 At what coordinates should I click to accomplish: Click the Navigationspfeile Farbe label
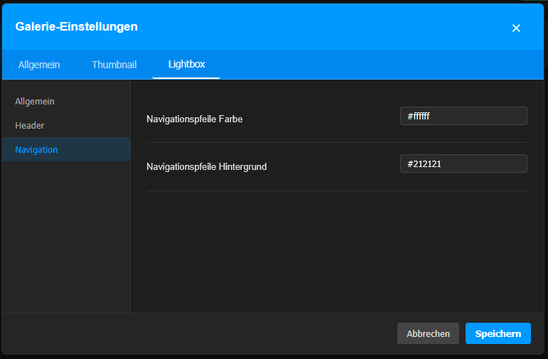tap(194, 119)
